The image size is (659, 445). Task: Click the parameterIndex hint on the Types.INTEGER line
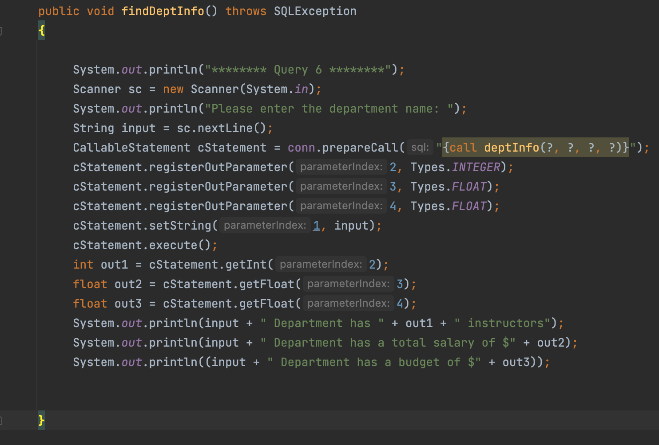tap(341, 167)
